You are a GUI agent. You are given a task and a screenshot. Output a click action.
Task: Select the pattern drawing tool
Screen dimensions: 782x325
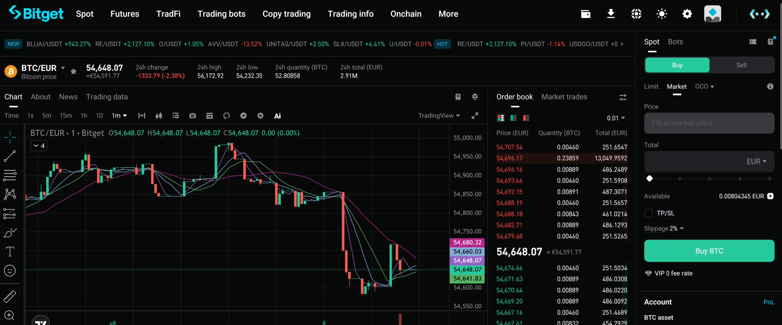[x=10, y=194]
